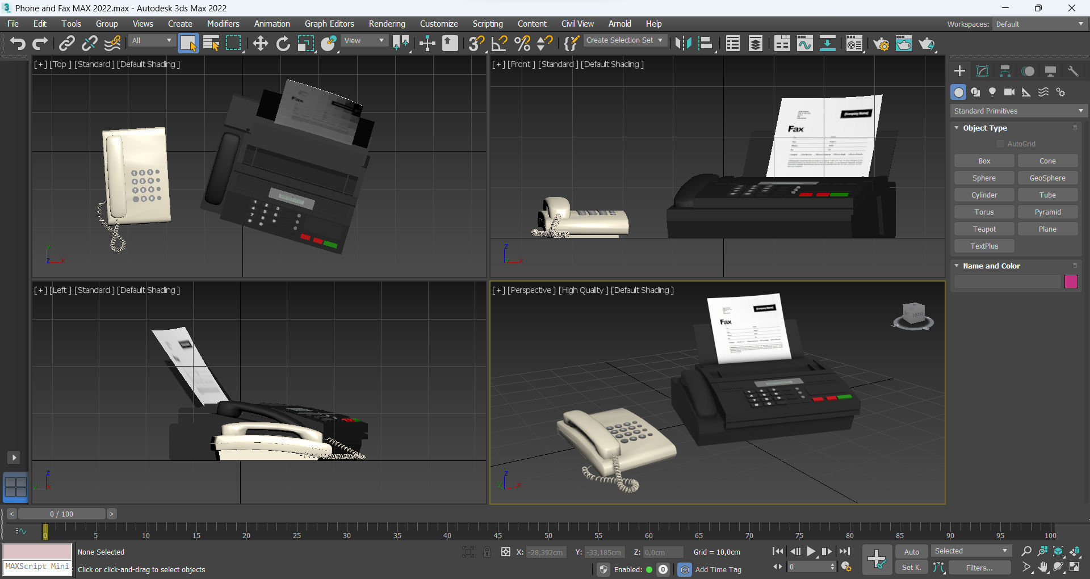Open the Layer Explorer icon

tap(756, 43)
